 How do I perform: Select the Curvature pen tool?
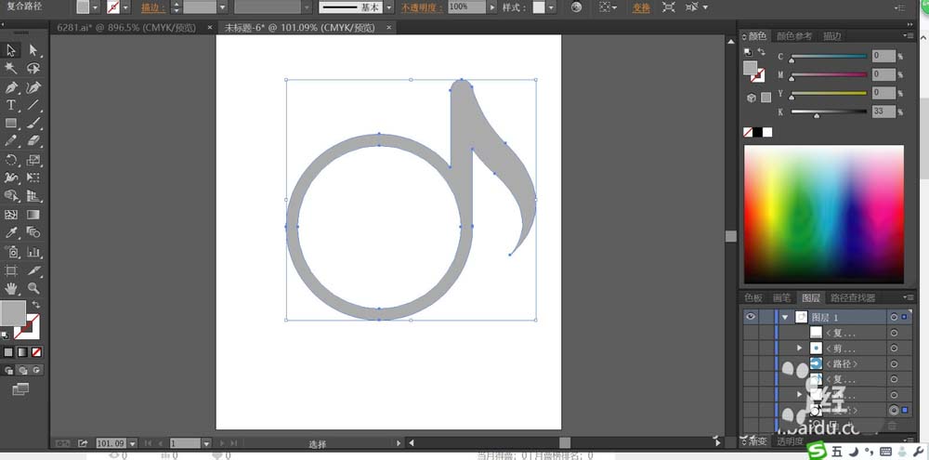[x=33, y=87]
